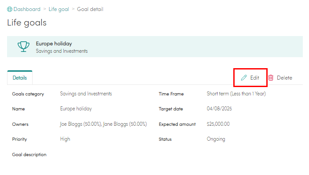Viewport: 309px width, 175px height.
Task: Click the pencil Edit icon
Action: click(244, 78)
